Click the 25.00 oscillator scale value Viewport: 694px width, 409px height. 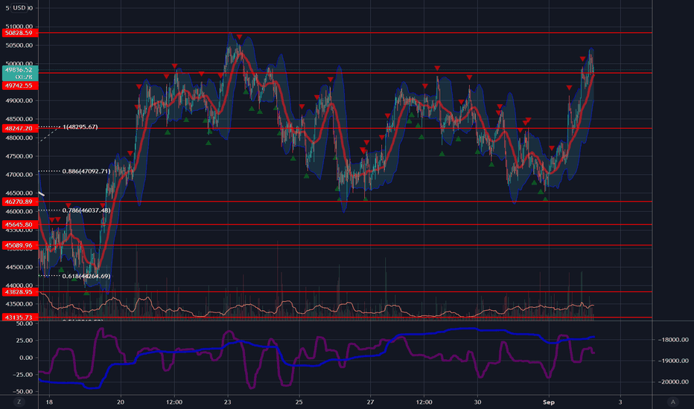pos(25,341)
